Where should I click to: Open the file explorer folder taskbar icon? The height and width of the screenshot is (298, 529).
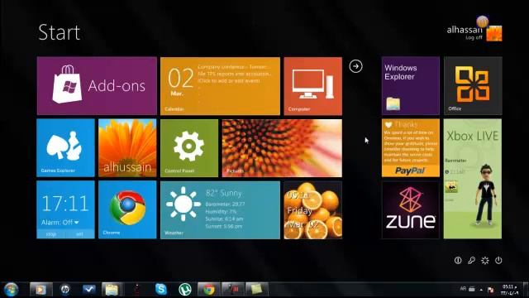(x=112, y=290)
